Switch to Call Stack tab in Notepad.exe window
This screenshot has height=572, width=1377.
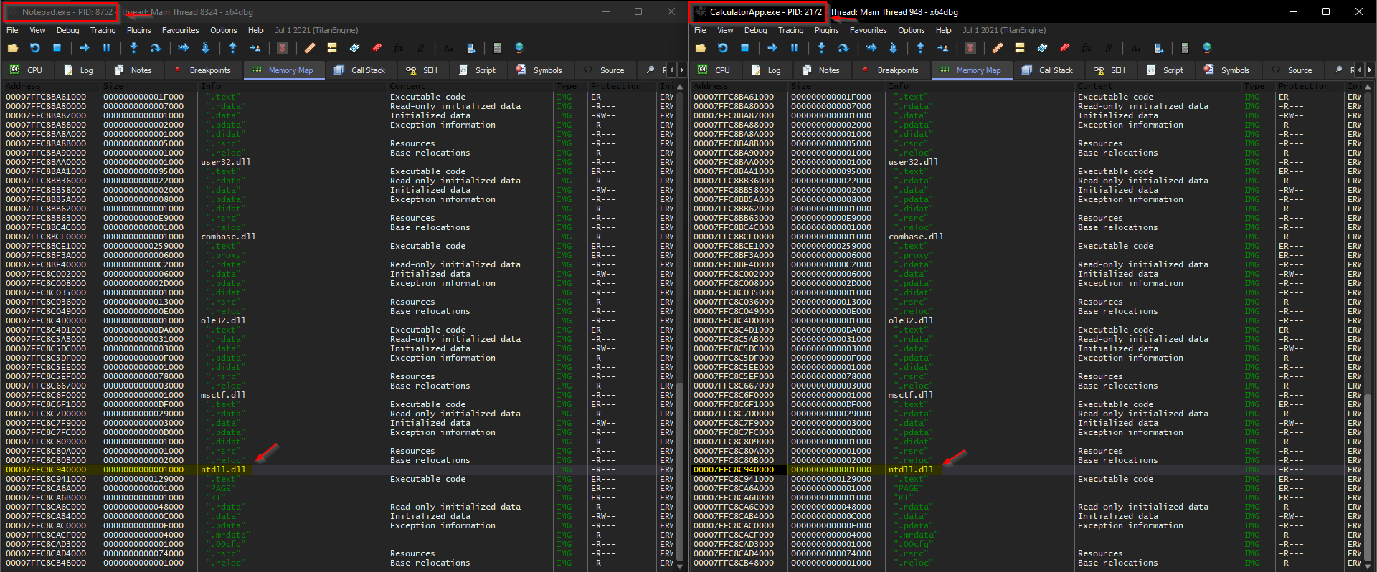(360, 70)
